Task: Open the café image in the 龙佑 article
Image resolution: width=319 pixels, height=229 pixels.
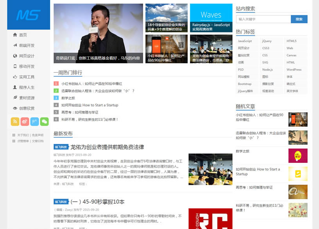Action: pyautogui.click(x=210, y=169)
